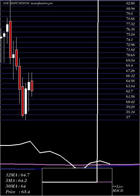Click the 64.98 price axis label
This screenshot has width=140, height=196.
(x=130, y=81)
